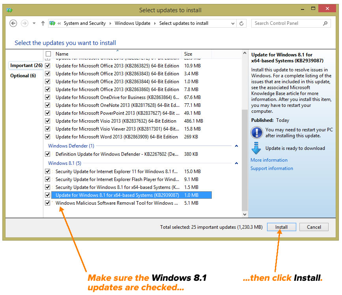
Task: Uncheck Office 2013 KB2863860 update
Action: coord(48,90)
